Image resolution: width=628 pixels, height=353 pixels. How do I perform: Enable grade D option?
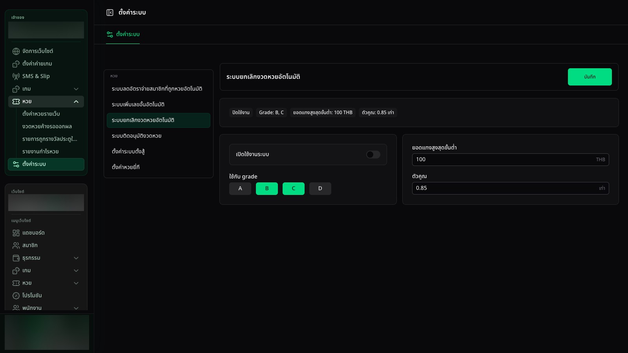(x=320, y=189)
